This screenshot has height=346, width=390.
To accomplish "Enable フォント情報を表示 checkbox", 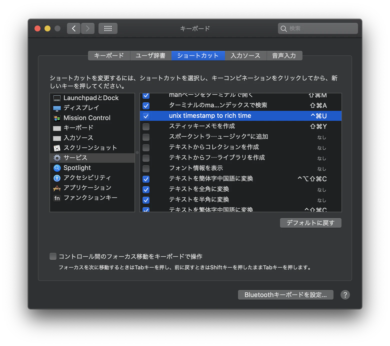I will (x=146, y=169).
